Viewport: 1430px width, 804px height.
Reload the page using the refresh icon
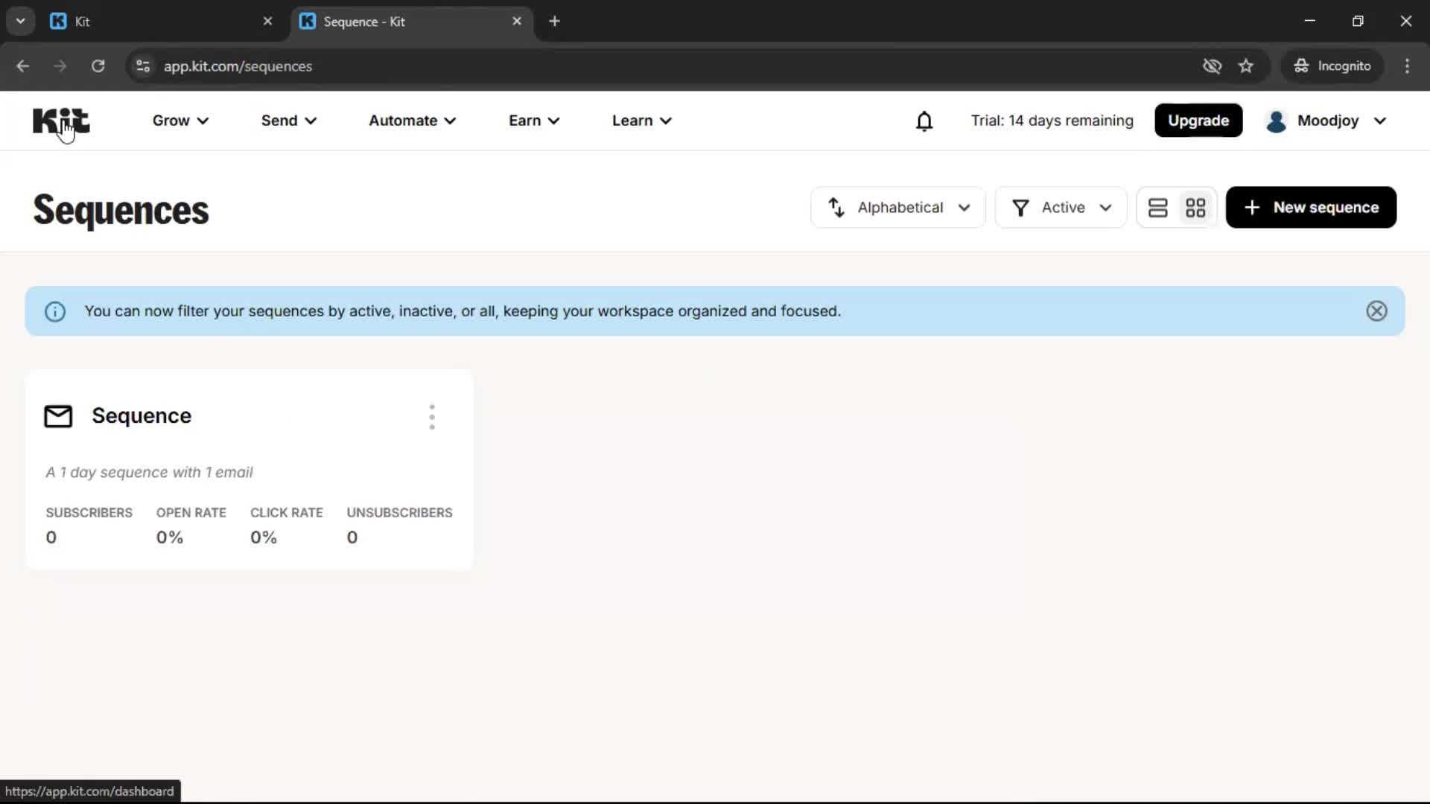98,66
